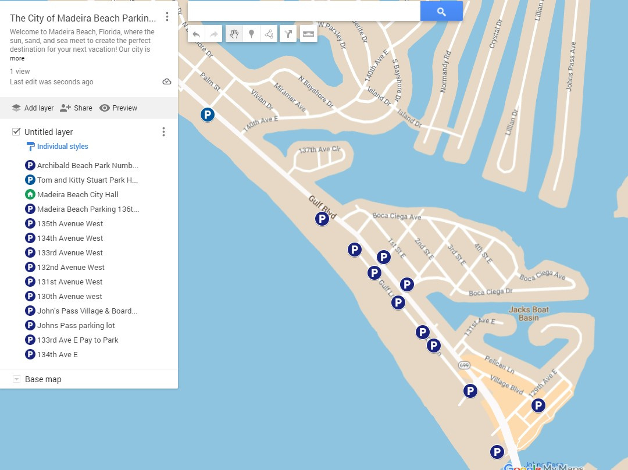Toggle the Untitled layer checkbox

tap(15, 131)
